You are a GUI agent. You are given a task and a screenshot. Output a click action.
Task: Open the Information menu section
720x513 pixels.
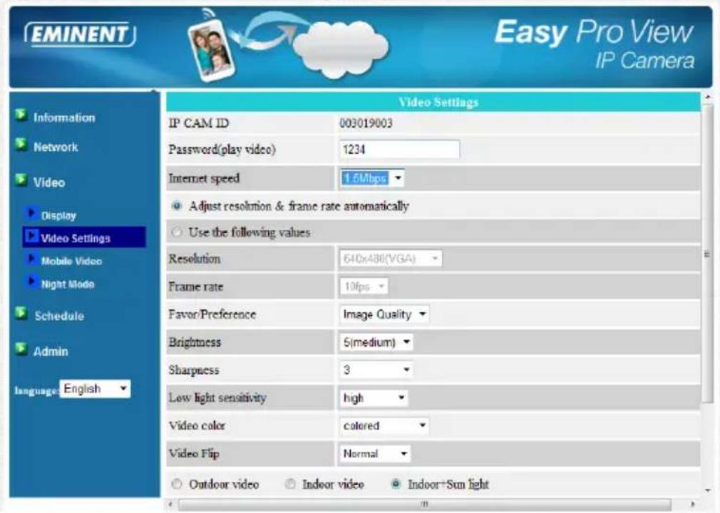(x=64, y=118)
